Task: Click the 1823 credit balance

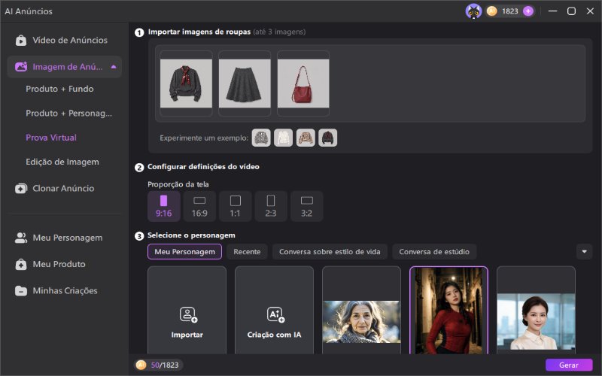Action: pyautogui.click(x=510, y=11)
